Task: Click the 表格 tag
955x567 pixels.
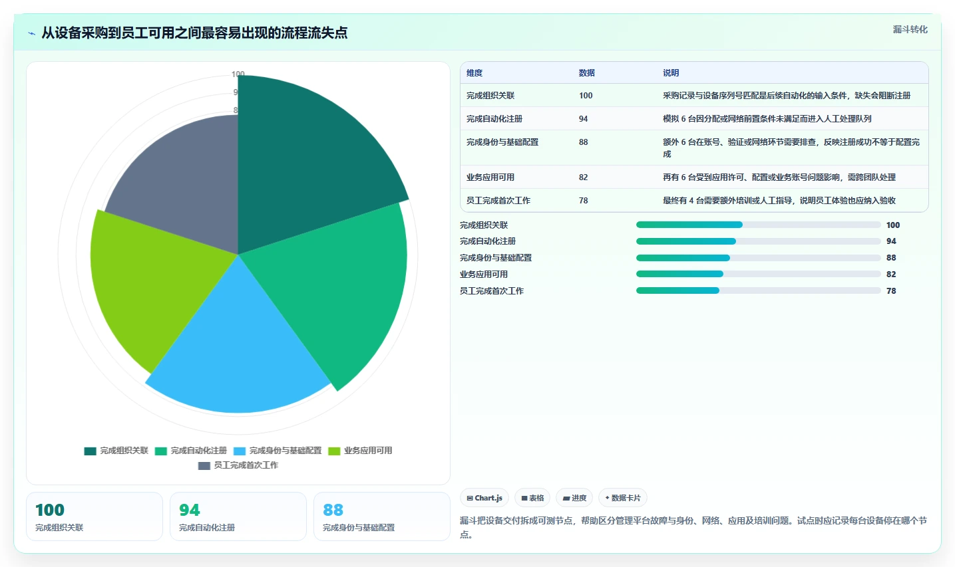Action: pos(532,498)
